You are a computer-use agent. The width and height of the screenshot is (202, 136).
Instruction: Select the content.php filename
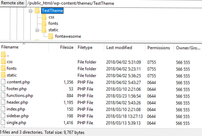[x=18, y=82]
